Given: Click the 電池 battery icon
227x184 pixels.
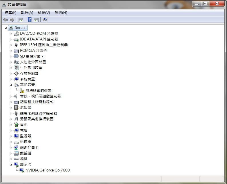Looking at the screenshot, I should coord(16,125).
